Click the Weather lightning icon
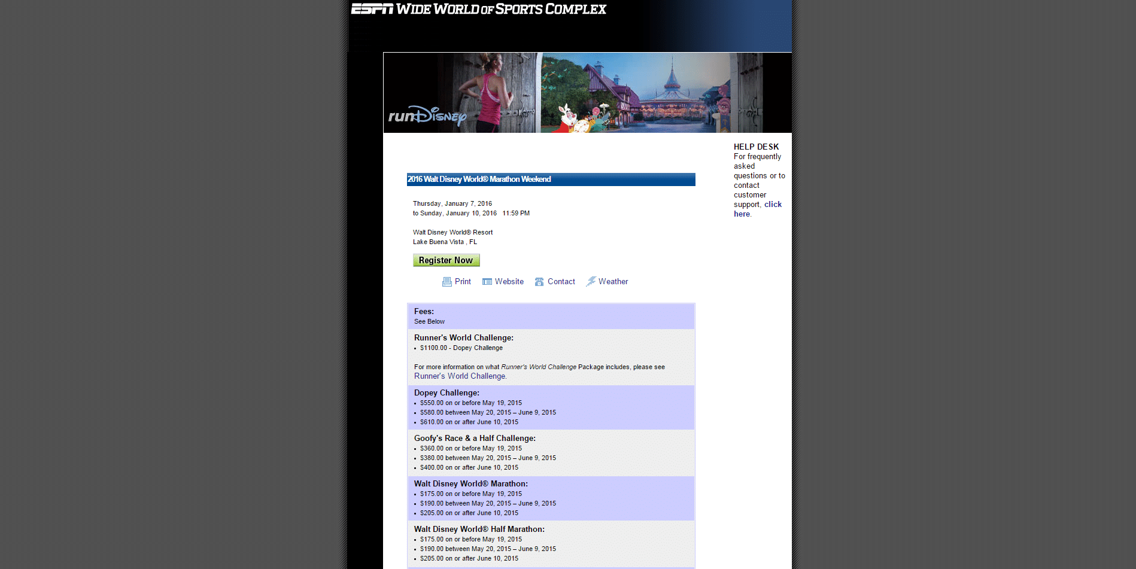 [591, 281]
